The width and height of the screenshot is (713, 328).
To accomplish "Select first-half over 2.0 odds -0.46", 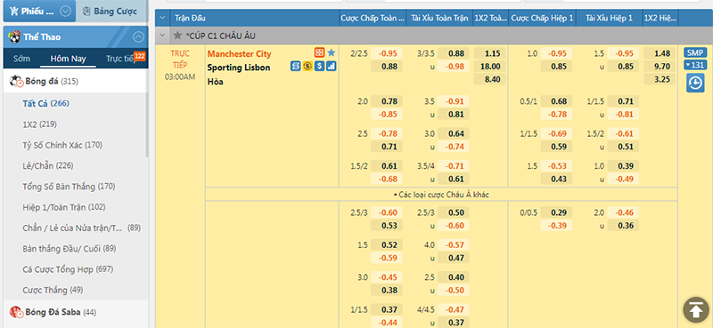I will pyautogui.click(x=623, y=212).
